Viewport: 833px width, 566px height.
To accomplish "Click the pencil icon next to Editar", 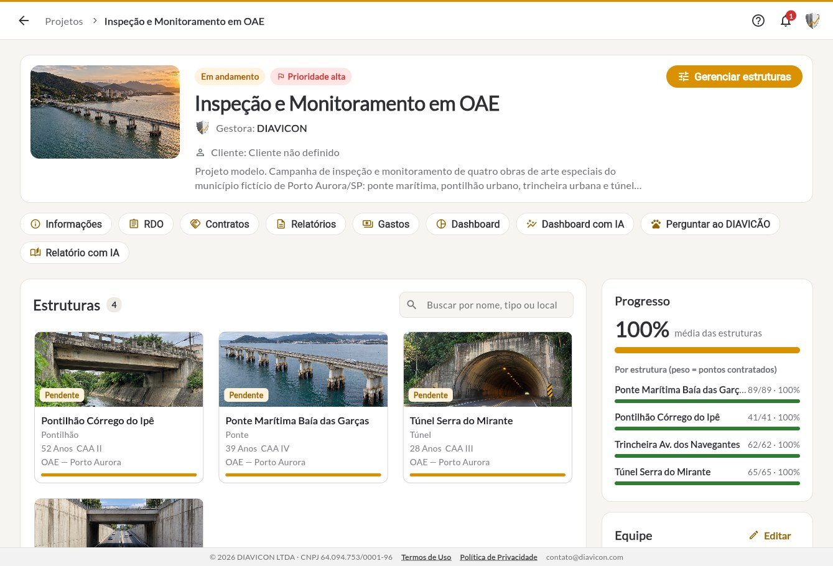I will [x=753, y=535].
